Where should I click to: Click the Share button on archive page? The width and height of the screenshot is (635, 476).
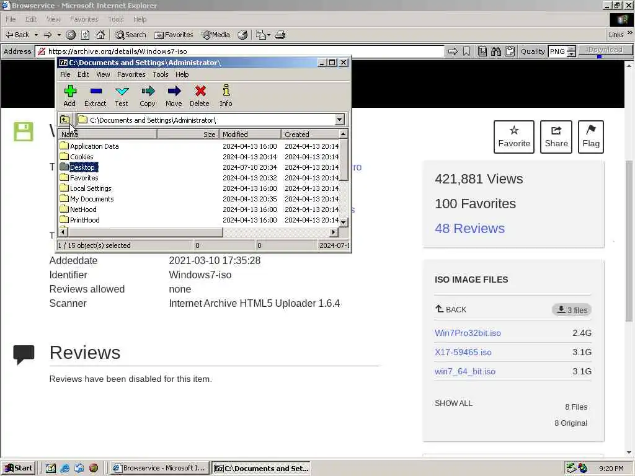point(556,137)
